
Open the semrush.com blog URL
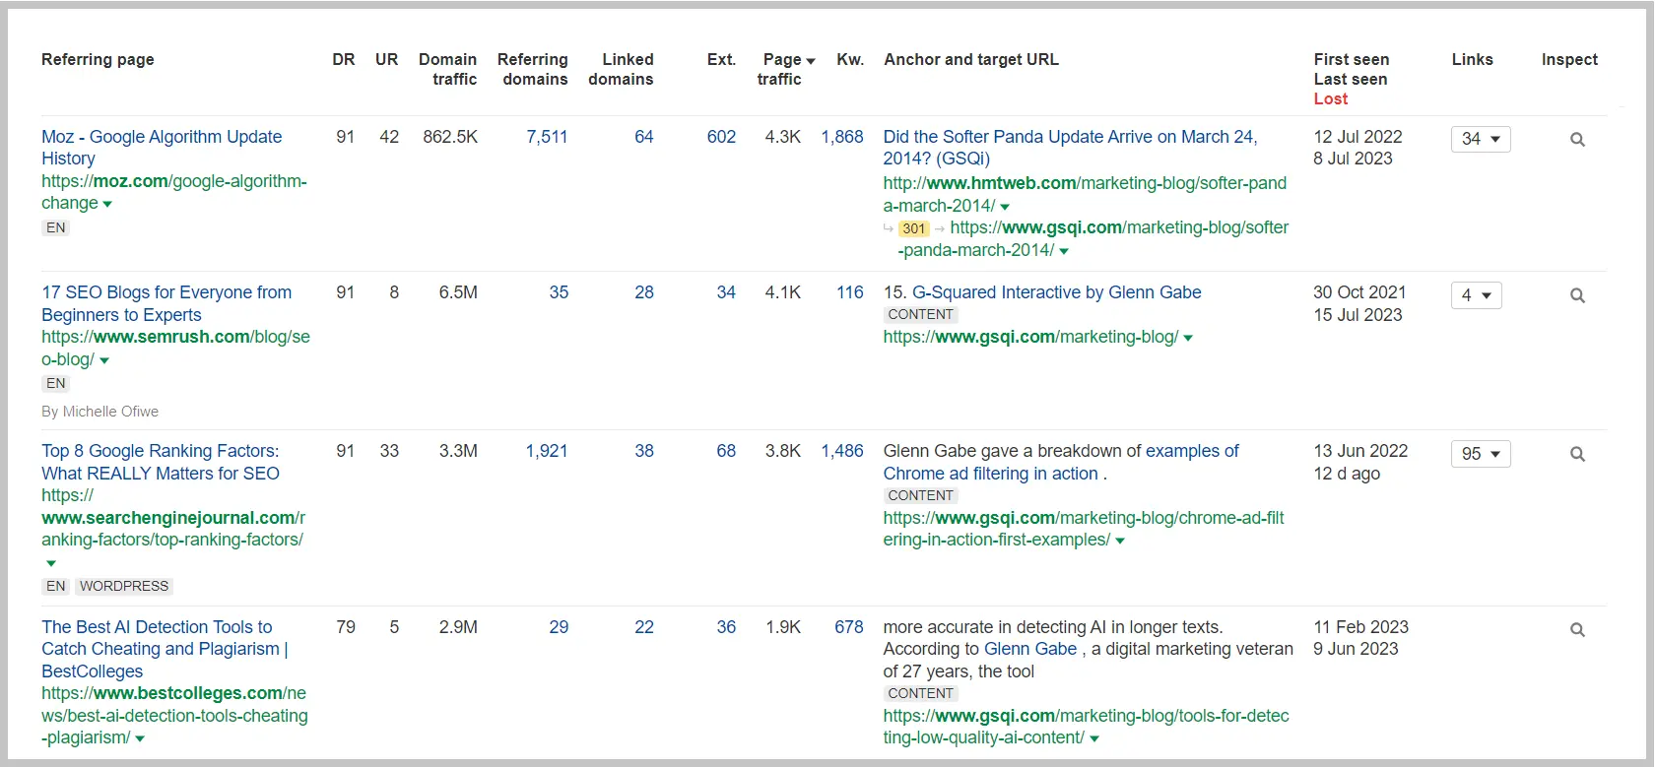point(175,348)
